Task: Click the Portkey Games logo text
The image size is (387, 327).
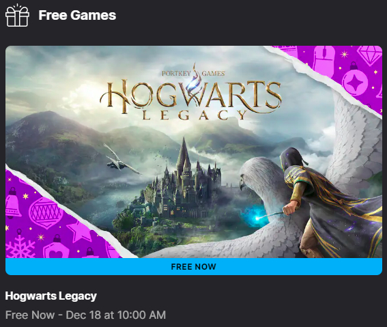Action: coord(193,73)
